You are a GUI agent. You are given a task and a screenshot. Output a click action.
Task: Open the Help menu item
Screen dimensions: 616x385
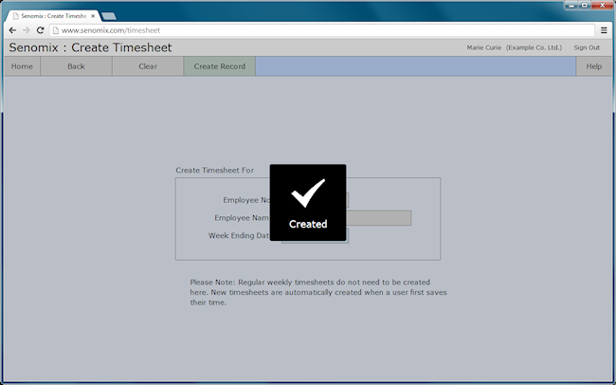[x=593, y=66]
